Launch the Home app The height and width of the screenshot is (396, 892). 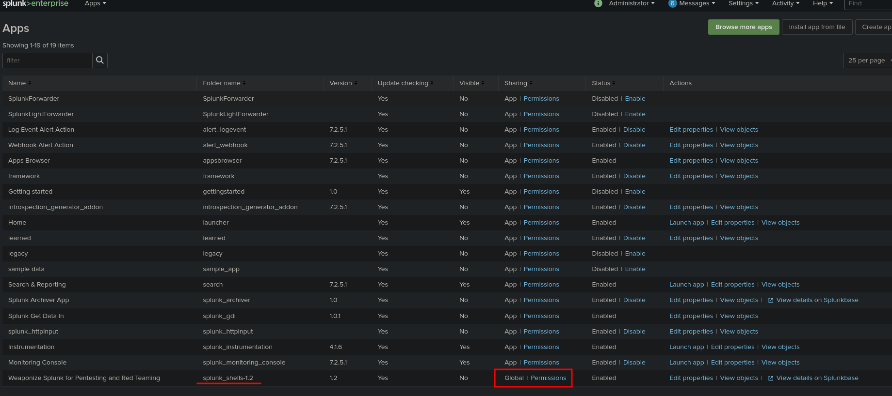click(x=686, y=223)
